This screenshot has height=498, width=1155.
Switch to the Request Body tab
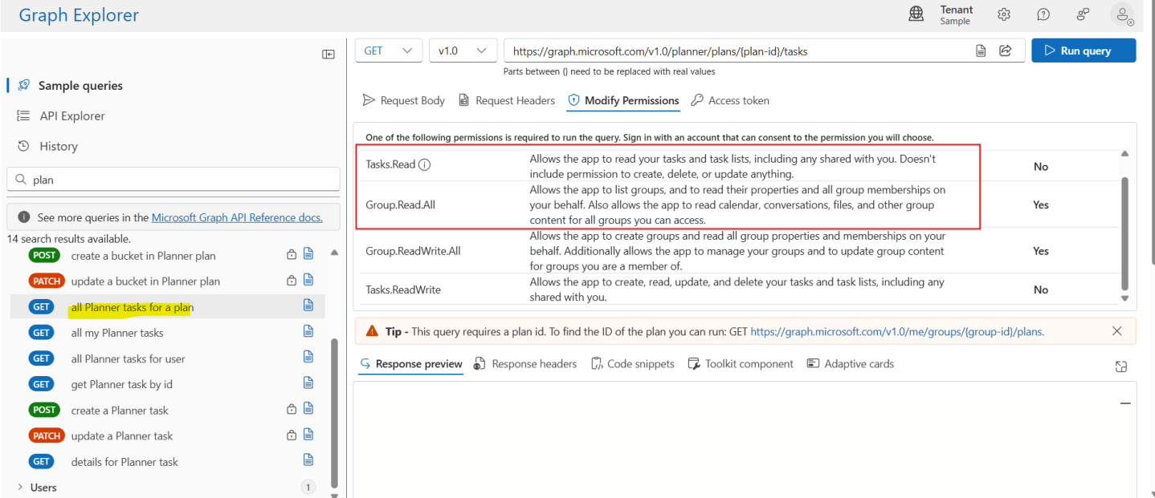tap(403, 100)
